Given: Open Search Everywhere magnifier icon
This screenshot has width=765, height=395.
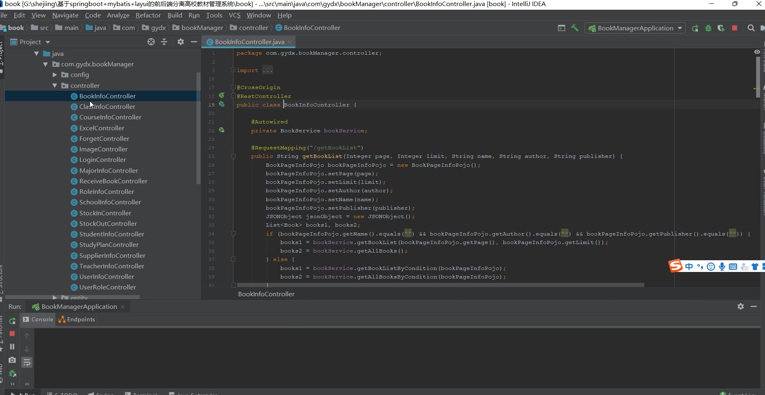Looking at the screenshot, I should pos(751,28).
